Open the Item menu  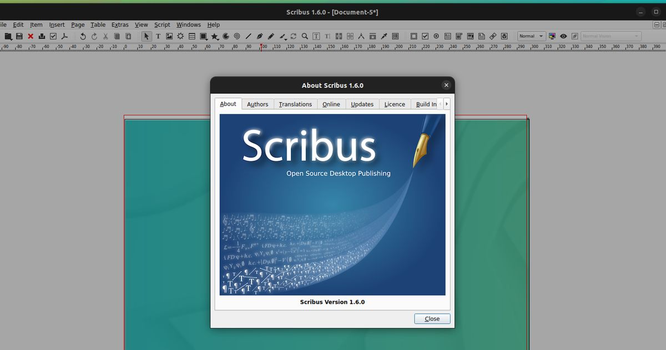[x=36, y=24]
